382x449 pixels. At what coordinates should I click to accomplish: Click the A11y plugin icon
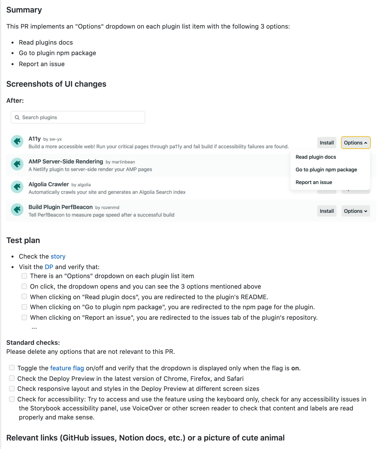pos(17,141)
